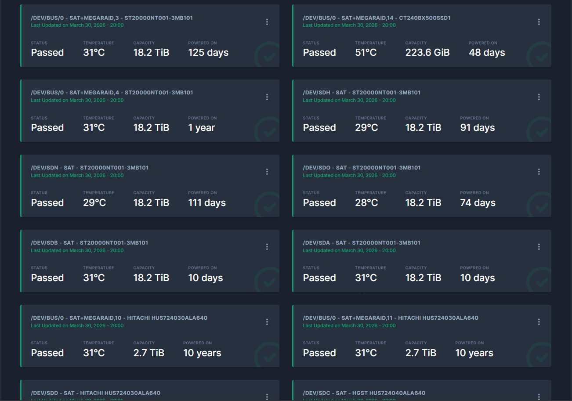Open the /dev/sdn card options menu

tap(267, 172)
